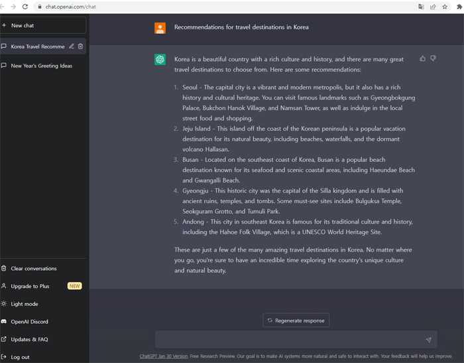
Task: Click Clear conversations
Action: pos(43,269)
